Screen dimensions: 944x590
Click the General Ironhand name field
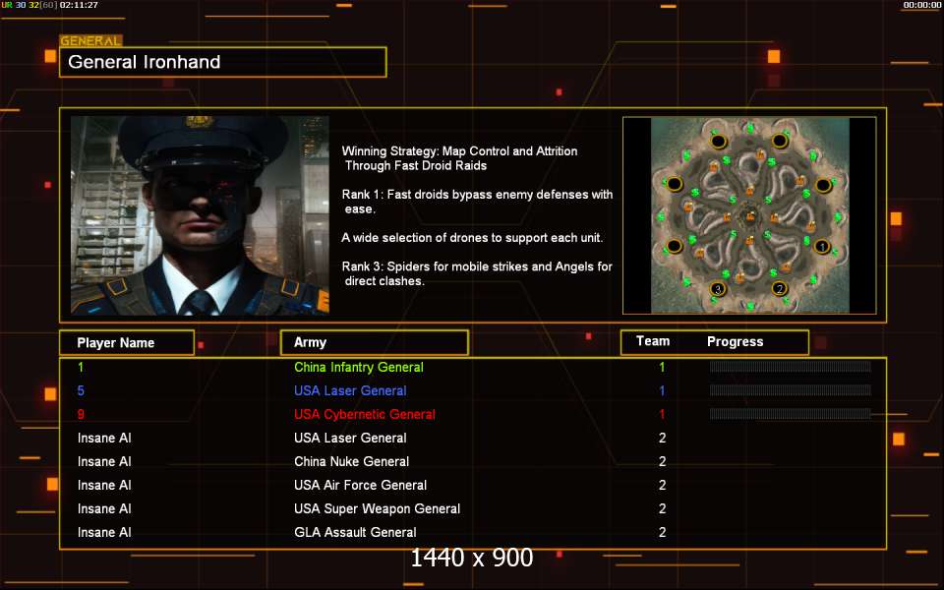223,62
